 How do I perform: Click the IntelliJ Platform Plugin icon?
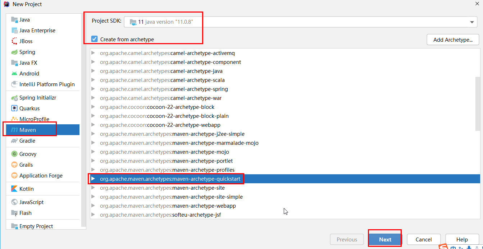click(14, 84)
